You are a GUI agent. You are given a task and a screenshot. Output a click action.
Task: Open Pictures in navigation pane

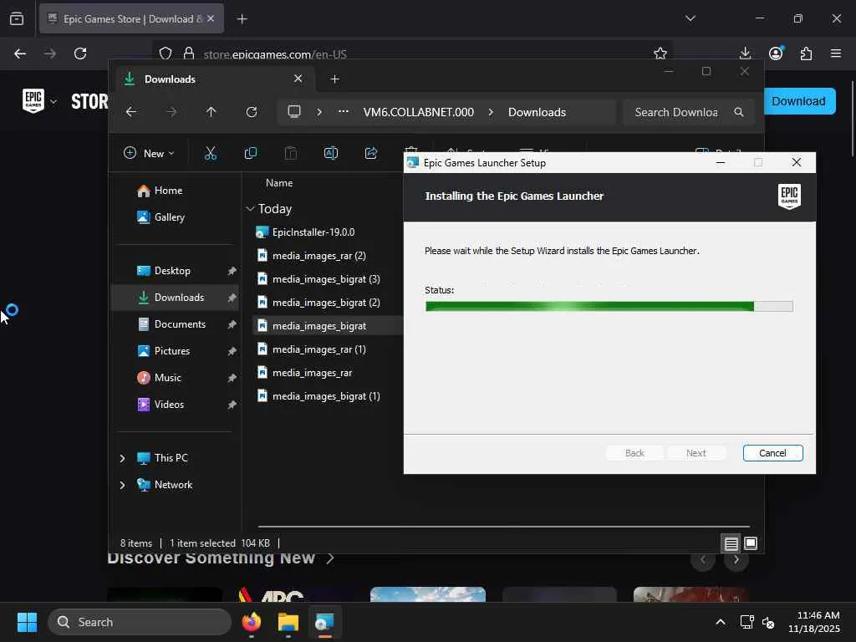coord(172,351)
